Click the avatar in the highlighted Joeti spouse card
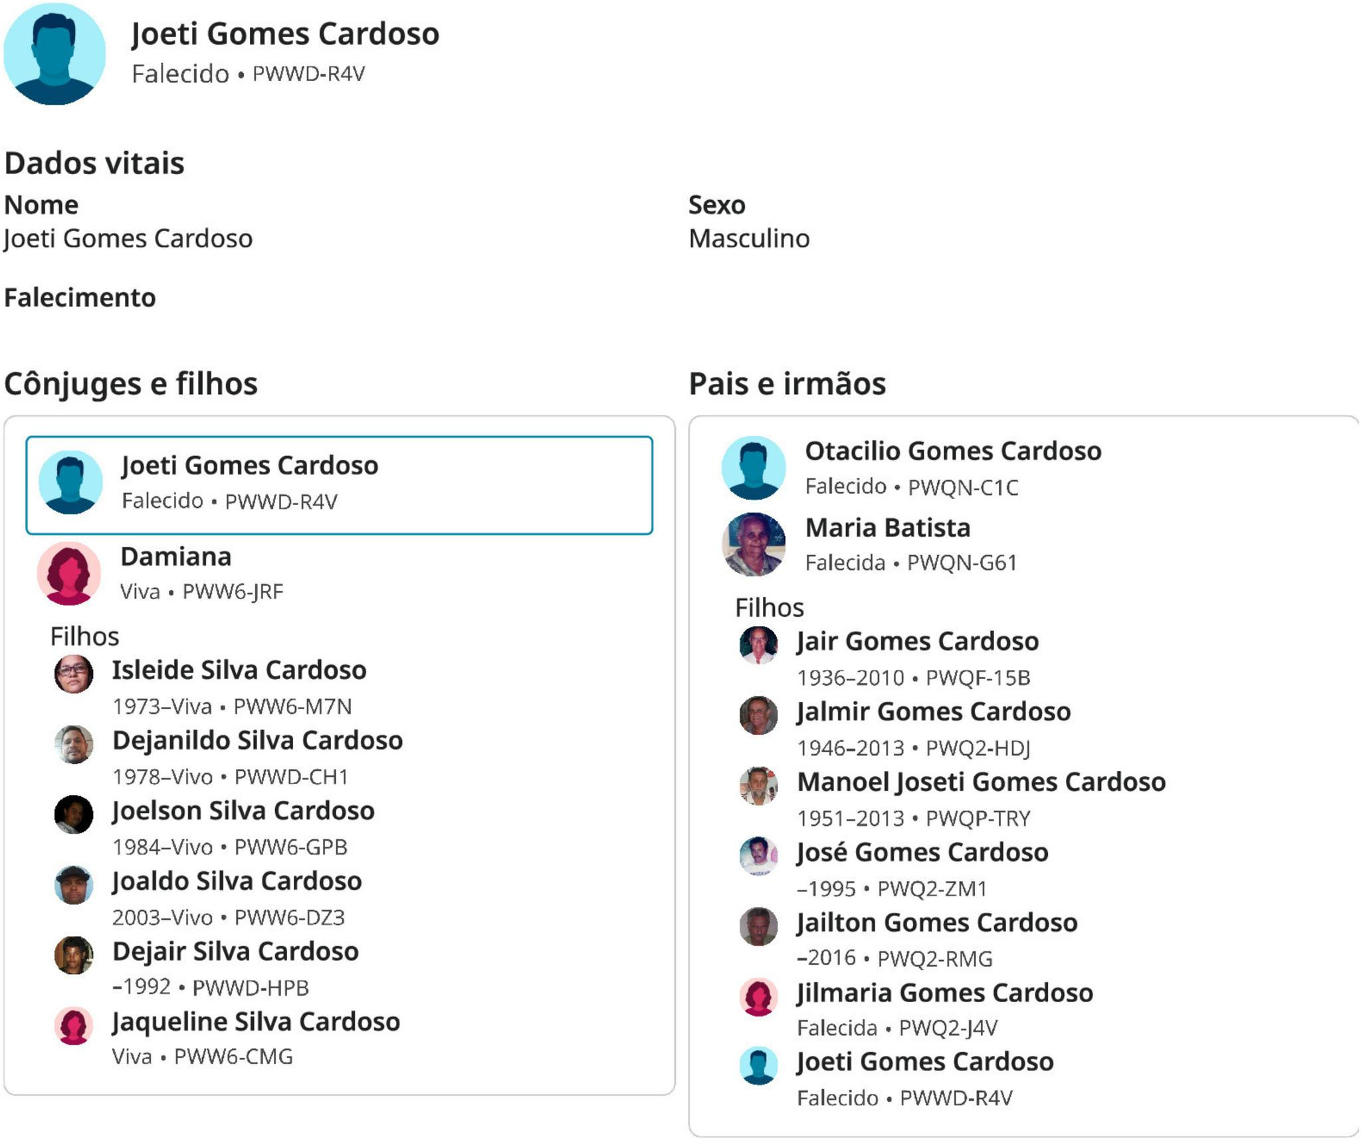The height and width of the screenshot is (1141, 1361). pyautogui.click(x=70, y=482)
